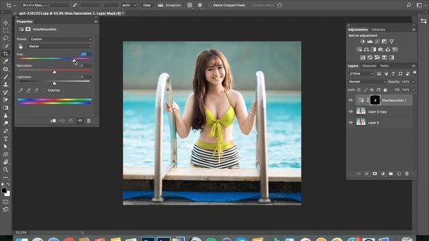Clip adjustment to layer icon in Properties
Viewport: 429px width, 241px height.
(x=53, y=120)
